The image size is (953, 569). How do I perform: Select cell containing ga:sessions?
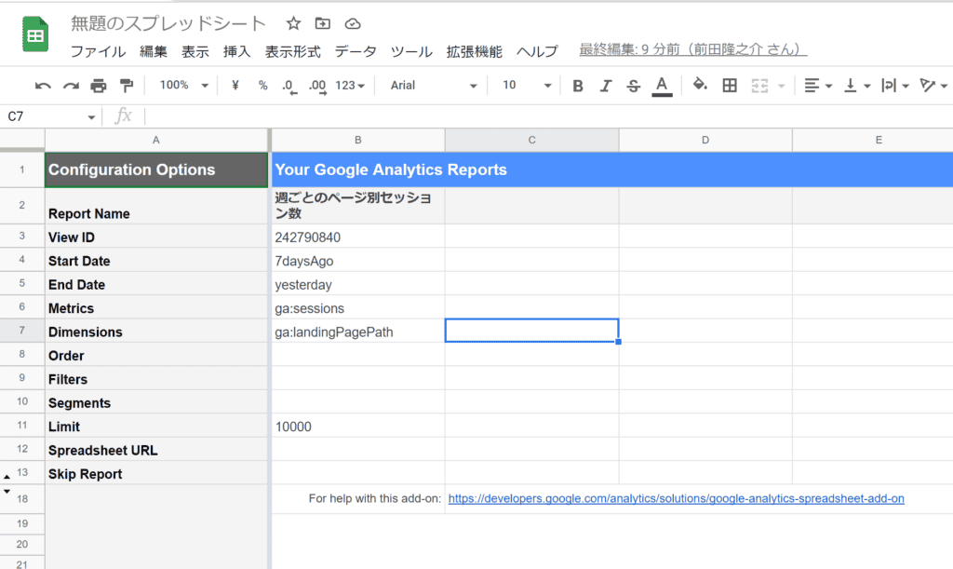(358, 307)
